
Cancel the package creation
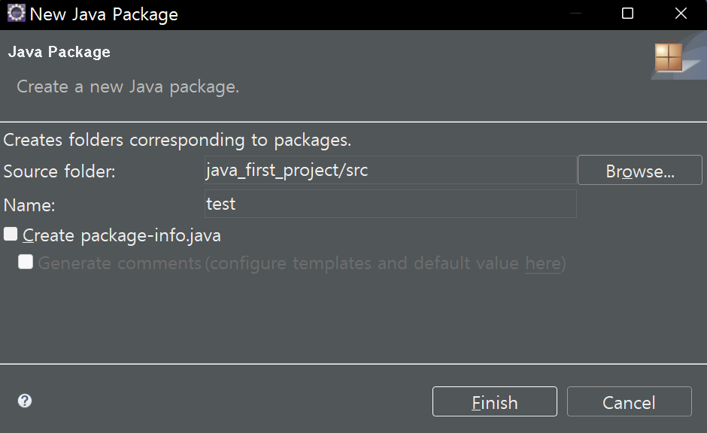[x=629, y=402]
